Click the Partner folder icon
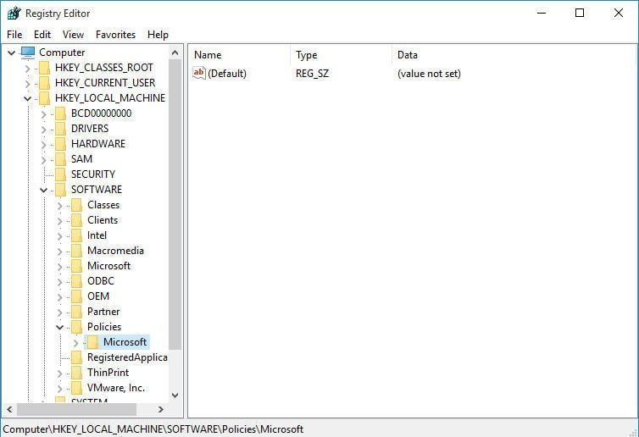639x437 pixels. point(76,312)
